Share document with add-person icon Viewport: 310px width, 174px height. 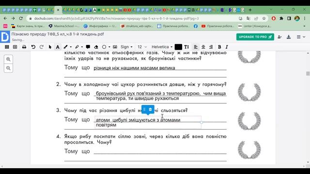coord(279,37)
